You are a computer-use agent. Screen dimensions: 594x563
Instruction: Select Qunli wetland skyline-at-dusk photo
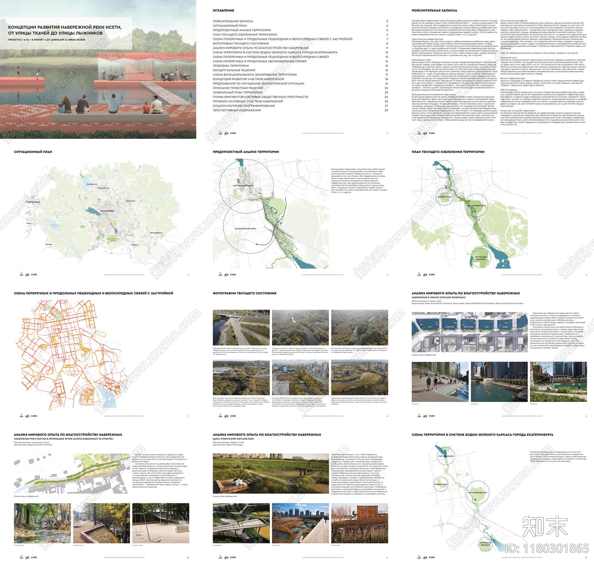(x=300, y=523)
